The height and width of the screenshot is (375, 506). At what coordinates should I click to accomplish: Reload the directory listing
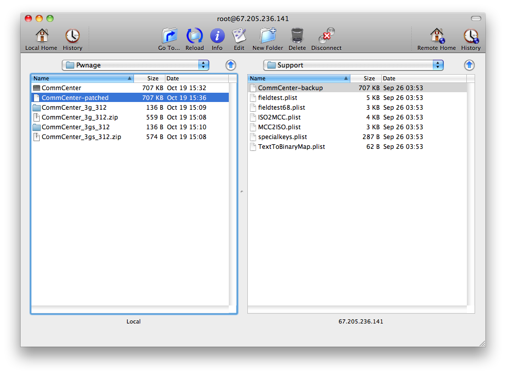[x=194, y=36]
